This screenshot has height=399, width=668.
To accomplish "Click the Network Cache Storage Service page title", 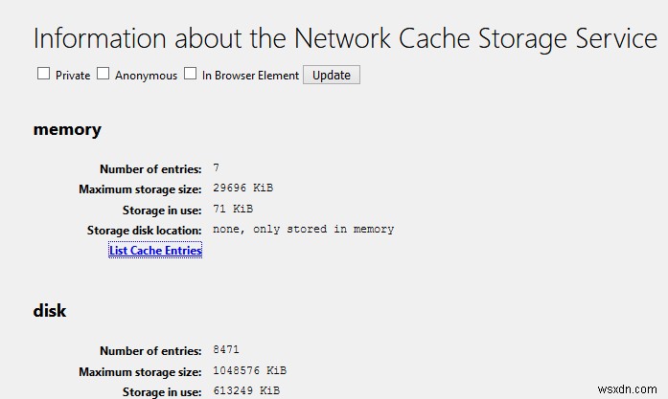I will [x=345, y=38].
